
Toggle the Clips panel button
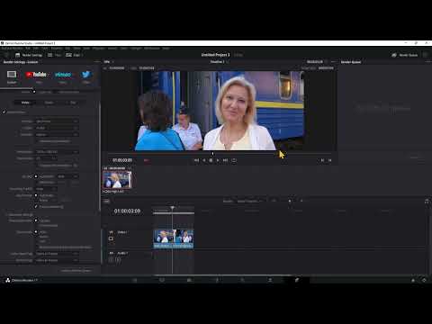tap(74, 55)
